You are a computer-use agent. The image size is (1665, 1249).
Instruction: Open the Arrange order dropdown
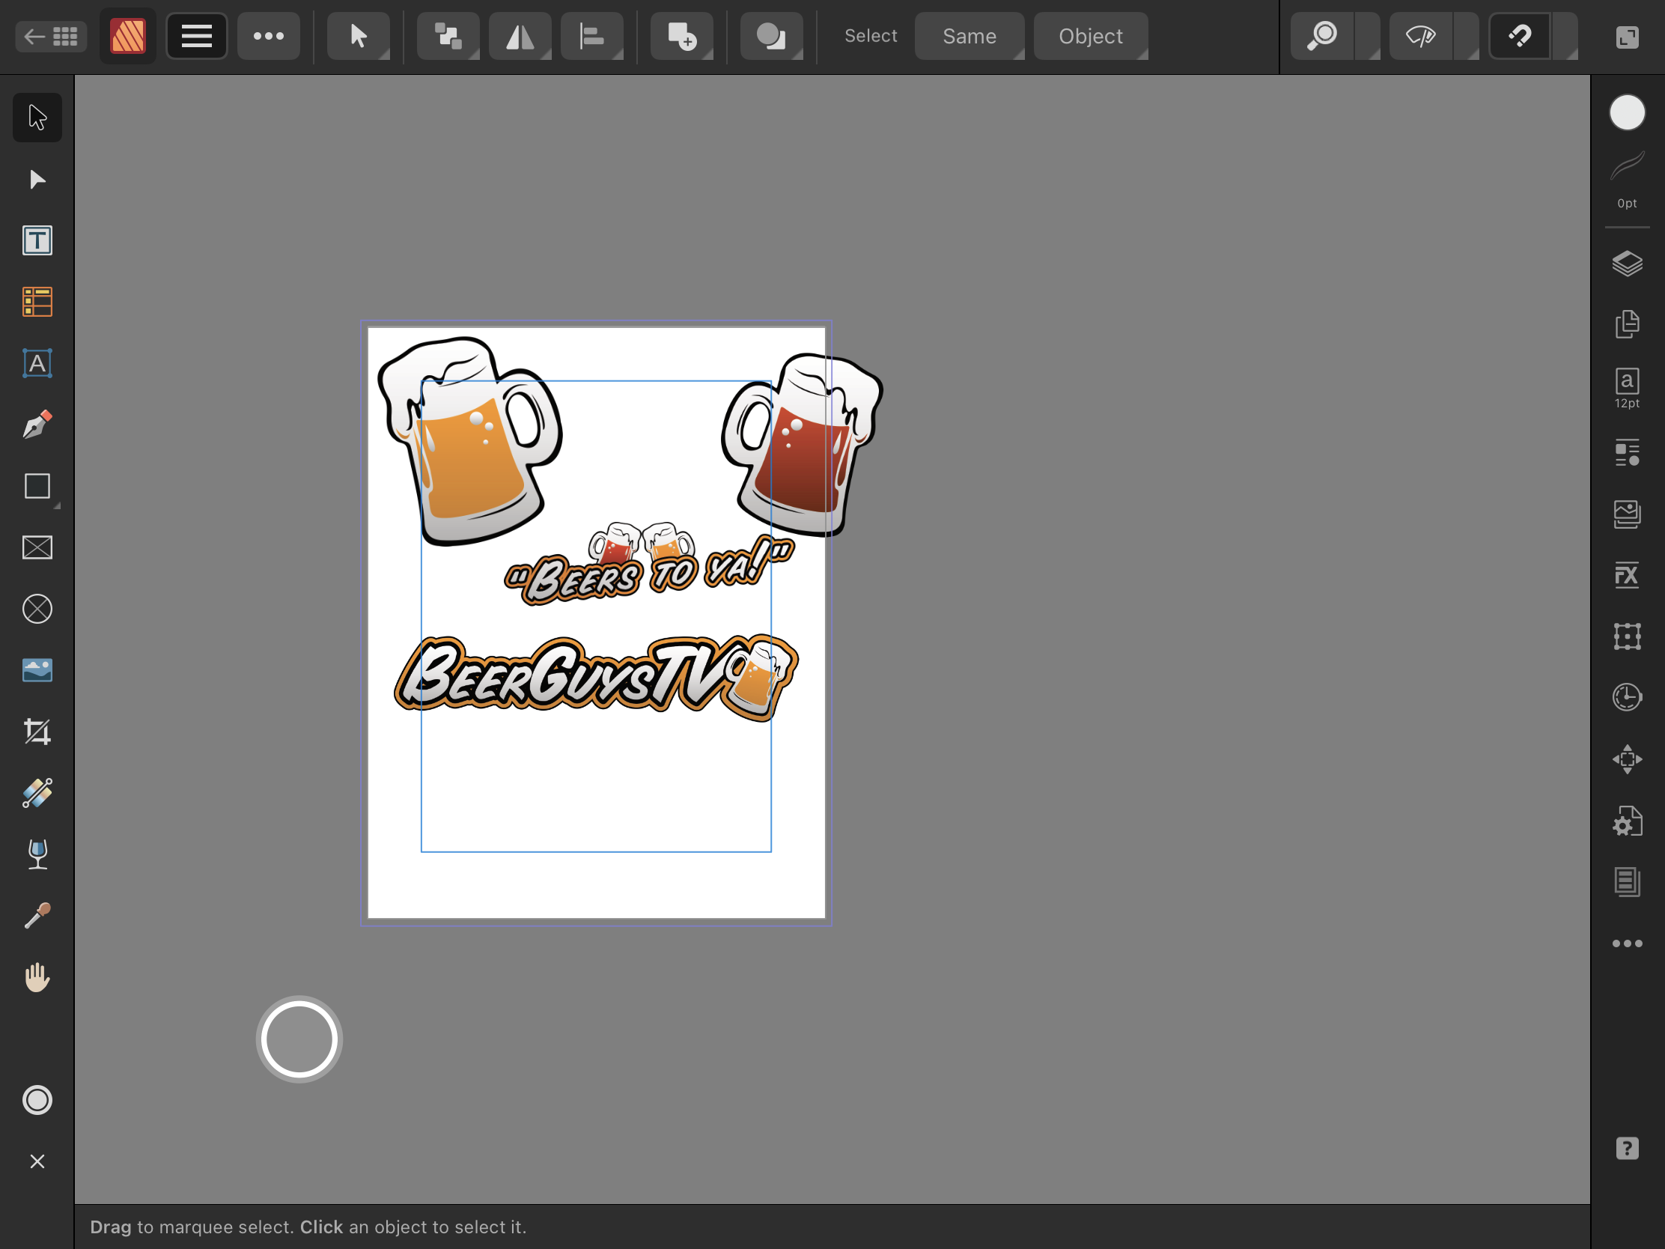click(448, 36)
